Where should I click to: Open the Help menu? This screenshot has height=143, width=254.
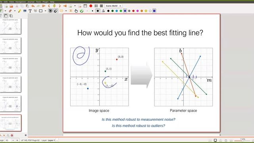click(52, 2)
